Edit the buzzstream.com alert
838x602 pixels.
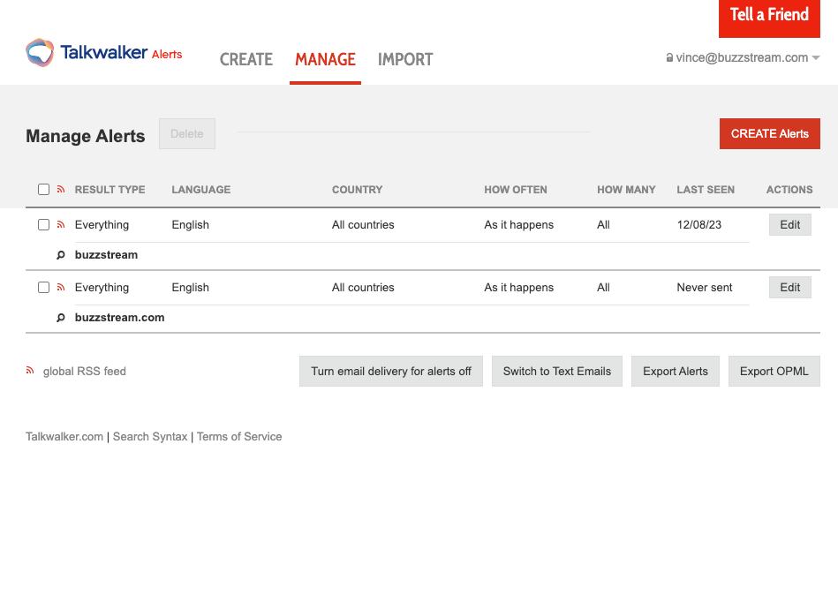[790, 288]
